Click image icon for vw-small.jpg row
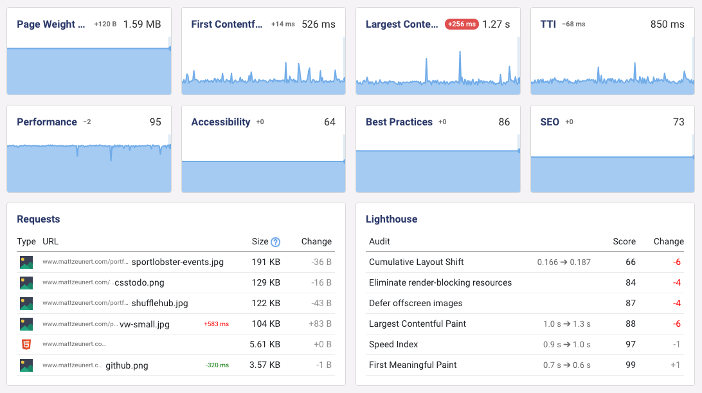 tap(26, 324)
